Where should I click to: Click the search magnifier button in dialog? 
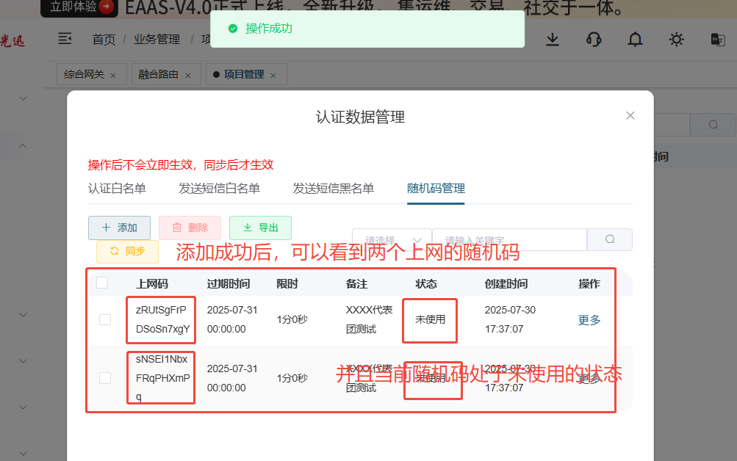pyautogui.click(x=610, y=239)
